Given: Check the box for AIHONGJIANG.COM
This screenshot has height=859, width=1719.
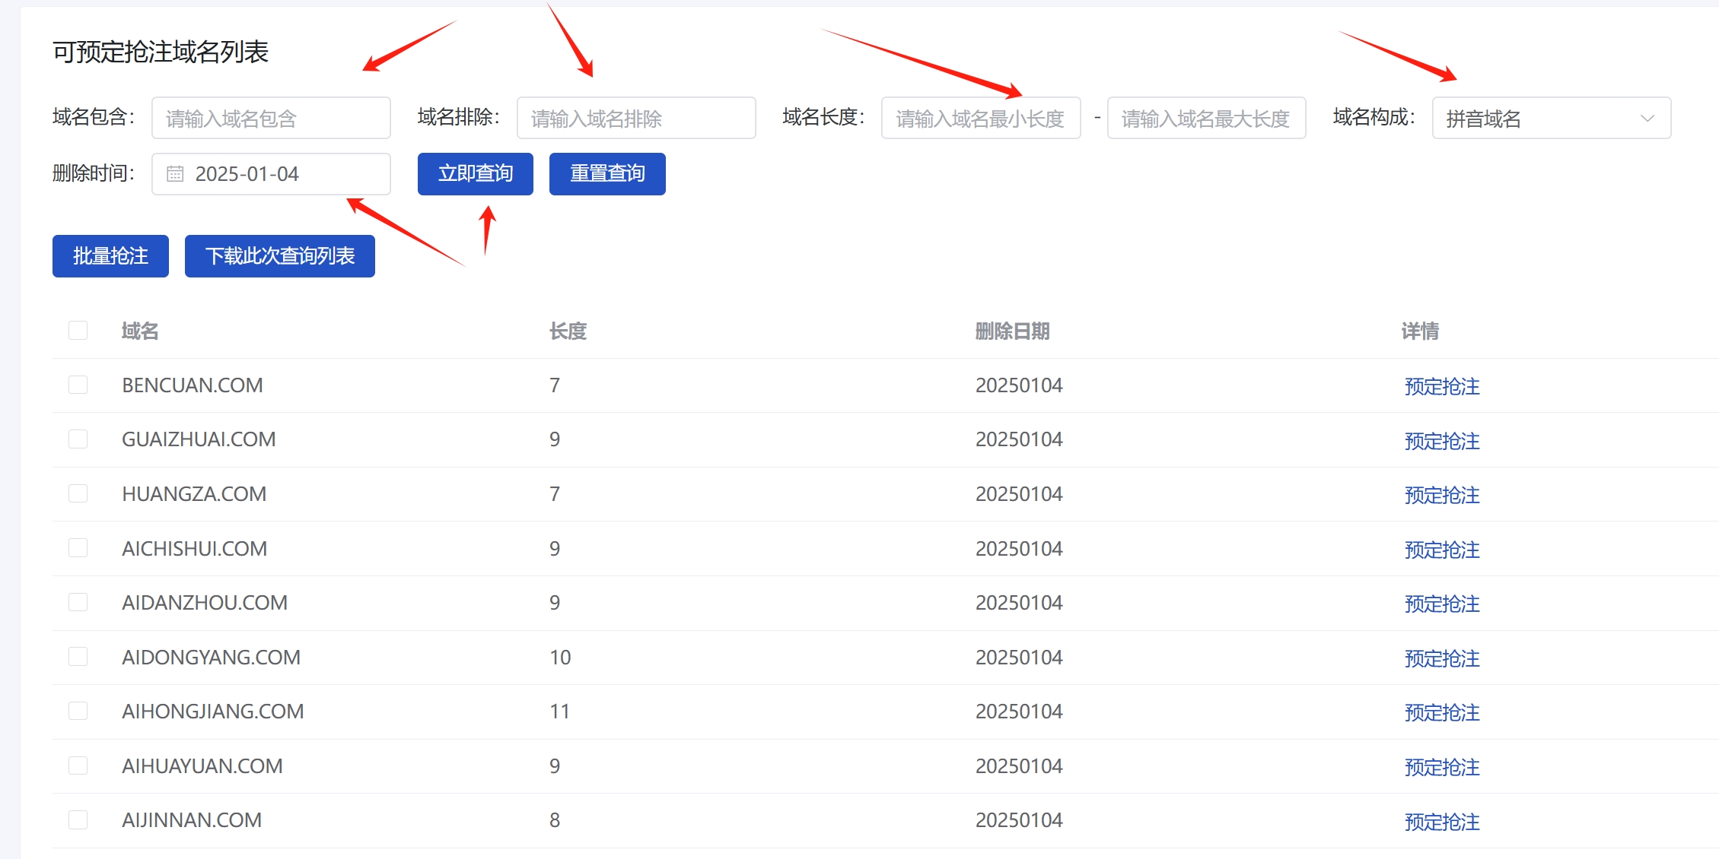Looking at the screenshot, I should tap(78, 711).
